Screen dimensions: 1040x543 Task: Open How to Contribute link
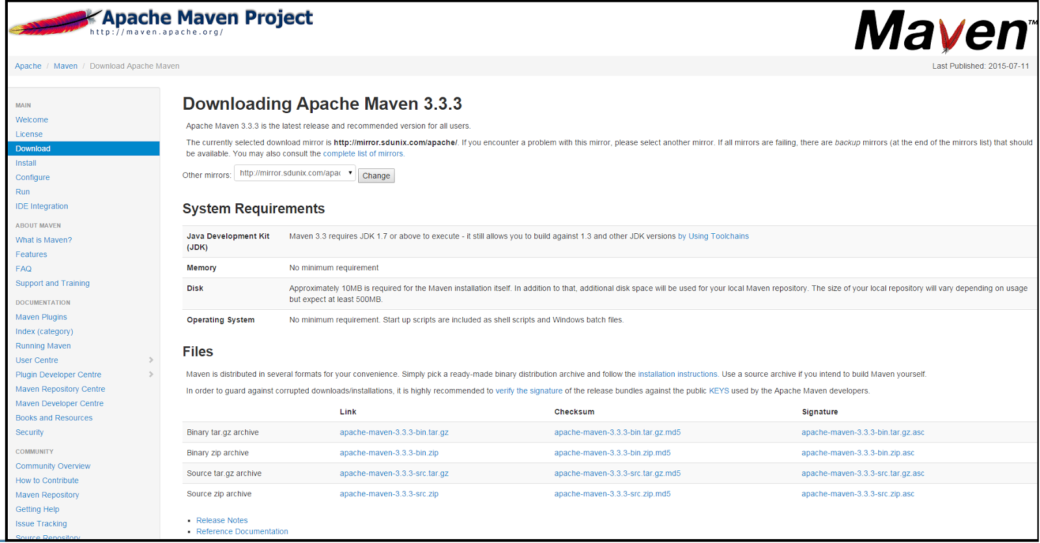coord(47,480)
